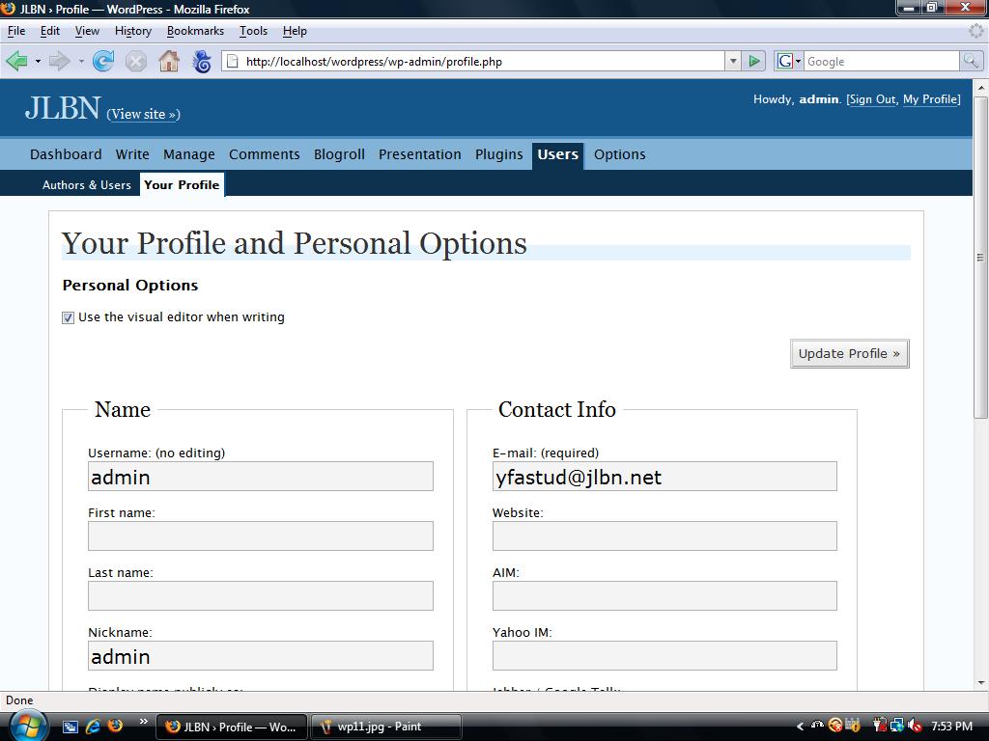Viewport: 989px width, 741px height.
Task: Click the Sign Out link
Action: click(872, 99)
